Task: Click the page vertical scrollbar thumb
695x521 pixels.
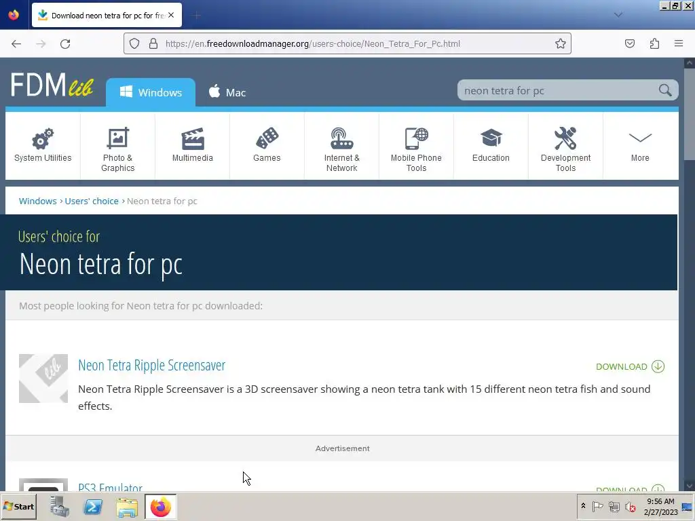Action: [x=690, y=114]
